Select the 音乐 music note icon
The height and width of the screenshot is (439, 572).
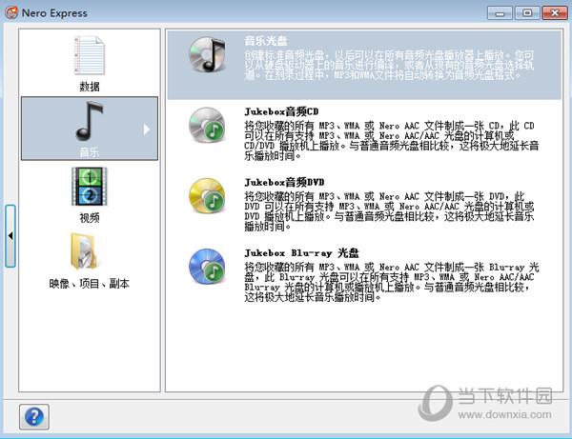[x=89, y=120]
